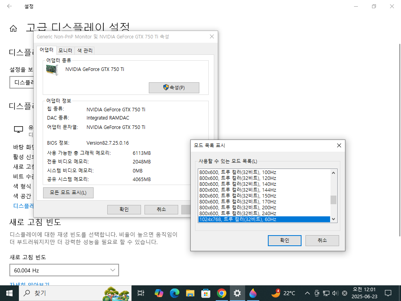Open the droplet app on the taskbar
Screen dimensions: 401x301
click(x=253, y=293)
